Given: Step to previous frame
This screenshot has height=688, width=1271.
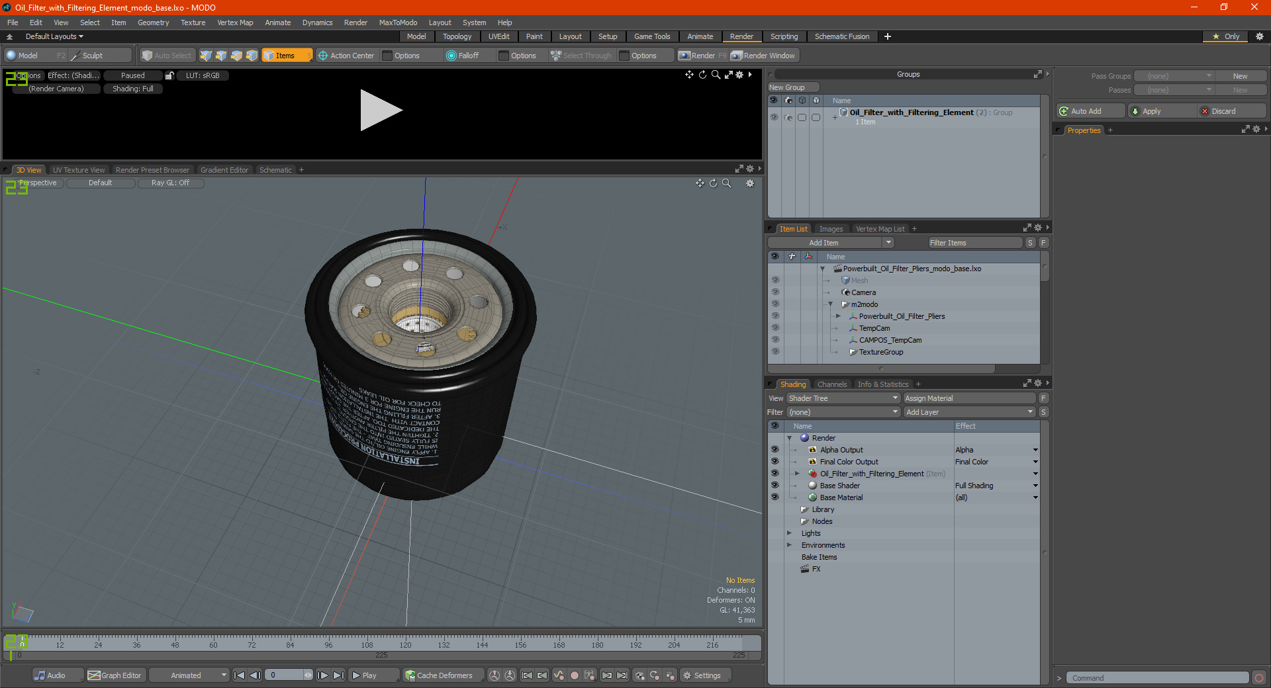Looking at the screenshot, I should pos(255,675).
